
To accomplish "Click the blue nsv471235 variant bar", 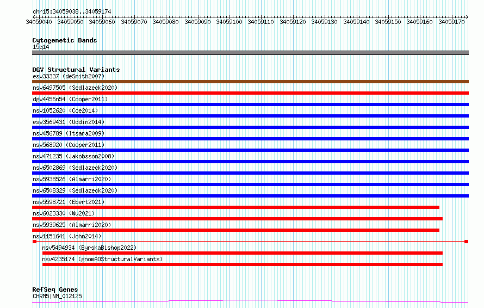I will (x=250, y=162).
